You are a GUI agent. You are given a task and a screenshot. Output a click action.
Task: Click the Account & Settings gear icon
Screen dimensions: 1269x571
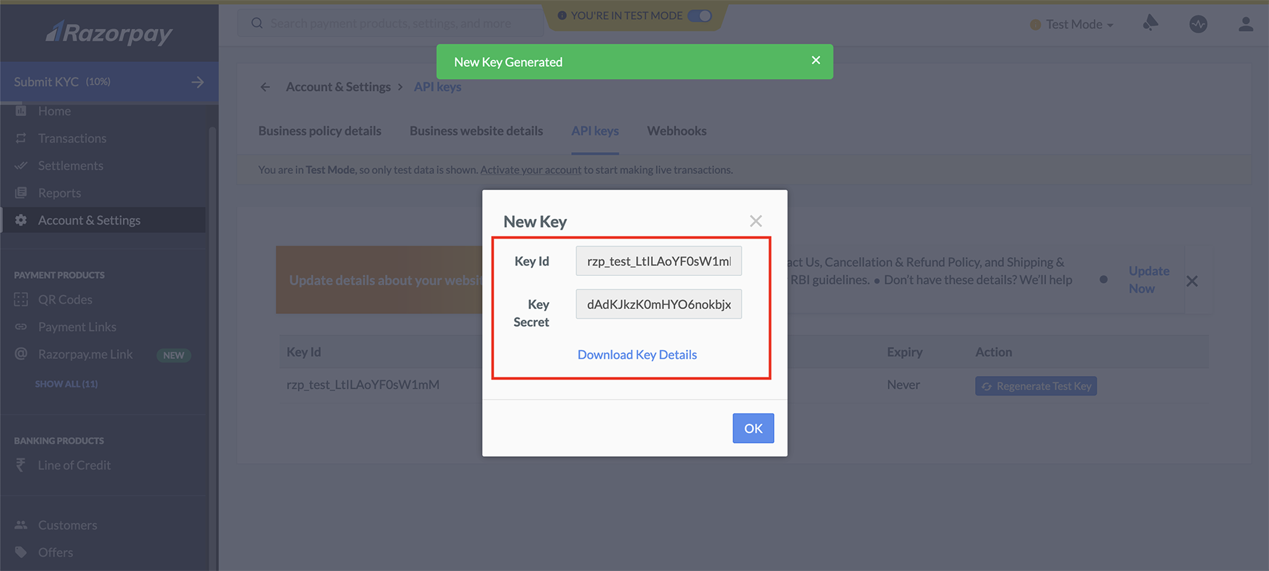click(x=21, y=220)
